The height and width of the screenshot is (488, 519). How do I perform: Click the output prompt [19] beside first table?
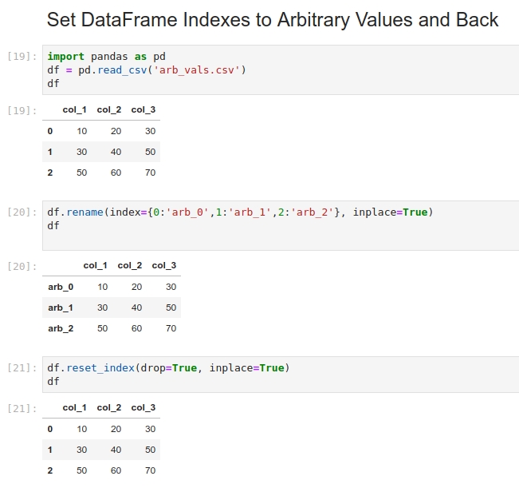coord(22,110)
